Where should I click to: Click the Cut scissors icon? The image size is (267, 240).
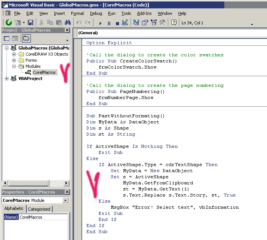click(41, 22)
